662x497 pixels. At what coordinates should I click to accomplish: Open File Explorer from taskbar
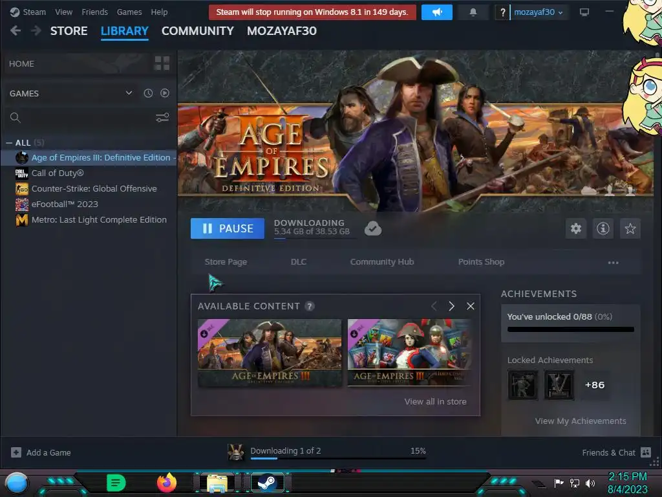coord(217,483)
